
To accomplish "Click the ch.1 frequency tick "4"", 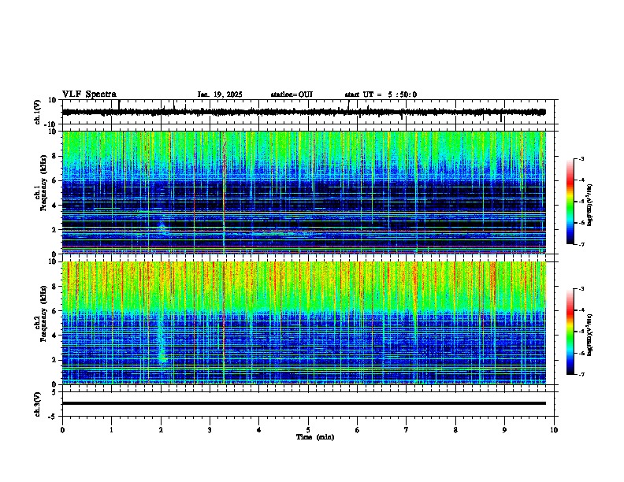I will pyautogui.click(x=54, y=206).
